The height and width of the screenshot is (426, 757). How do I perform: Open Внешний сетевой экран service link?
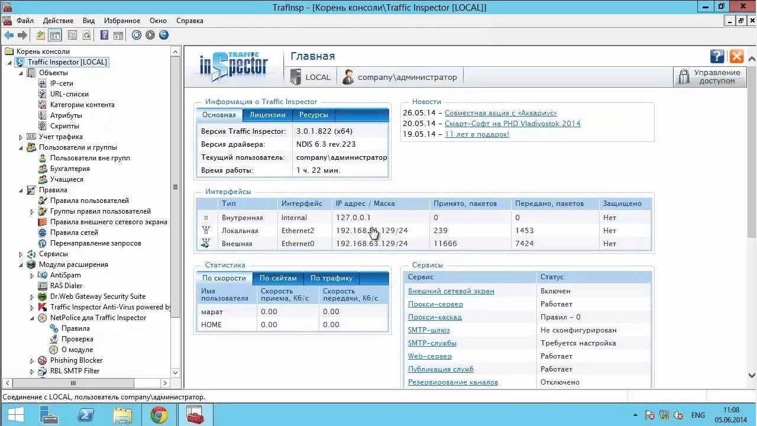point(451,291)
